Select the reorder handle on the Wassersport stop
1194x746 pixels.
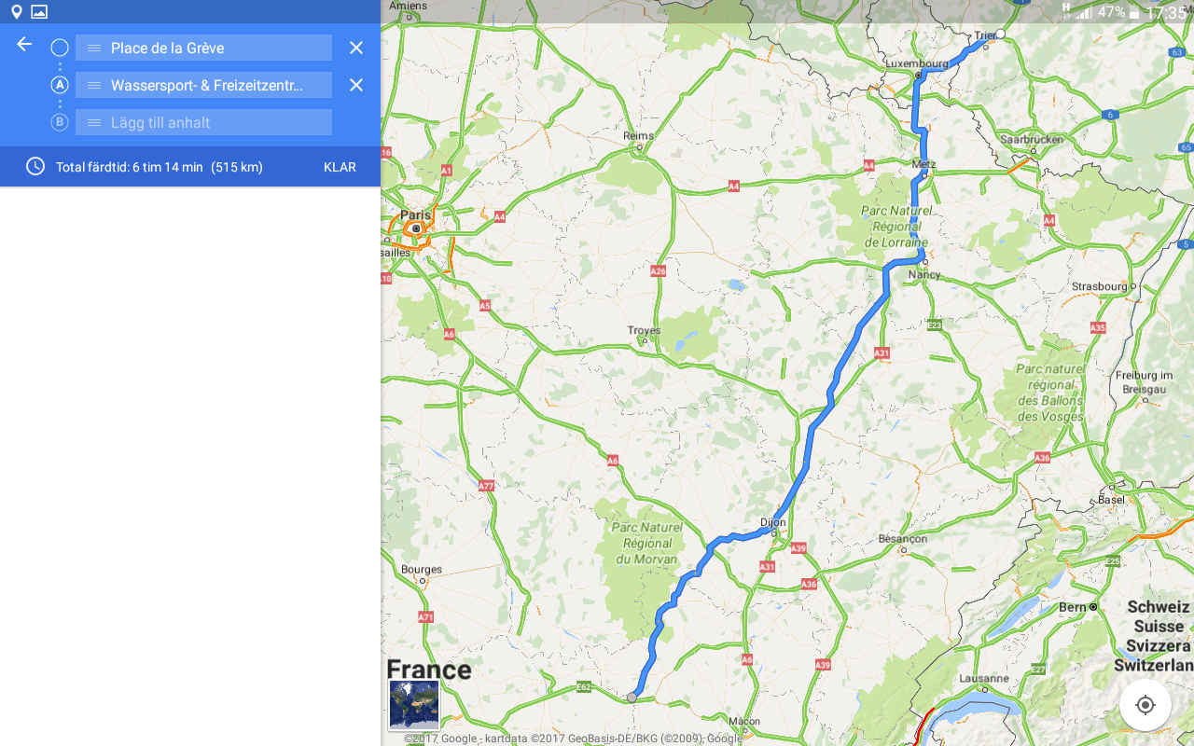point(93,85)
